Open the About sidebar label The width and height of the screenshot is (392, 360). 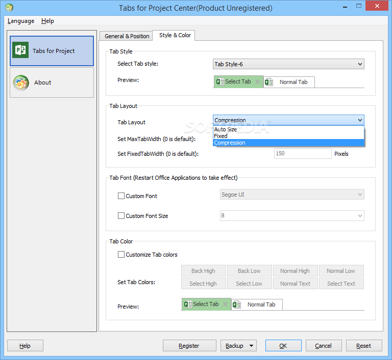tap(43, 82)
